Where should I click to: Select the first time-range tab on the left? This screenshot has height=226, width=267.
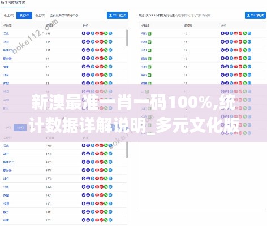[9, 15]
